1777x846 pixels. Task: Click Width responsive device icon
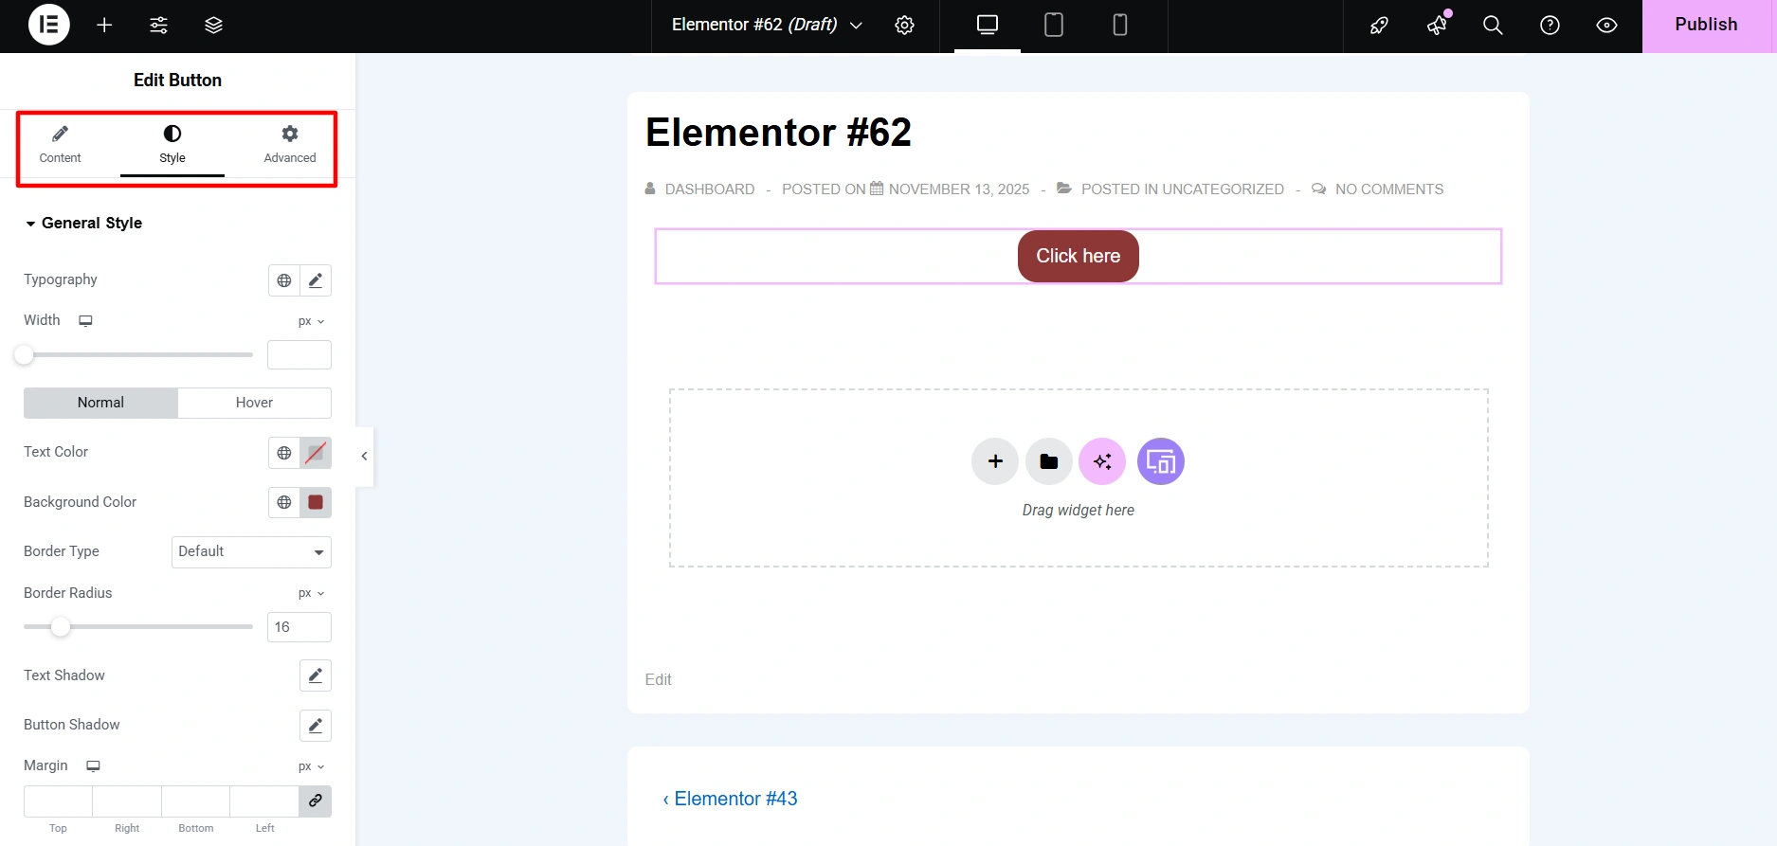click(x=85, y=321)
